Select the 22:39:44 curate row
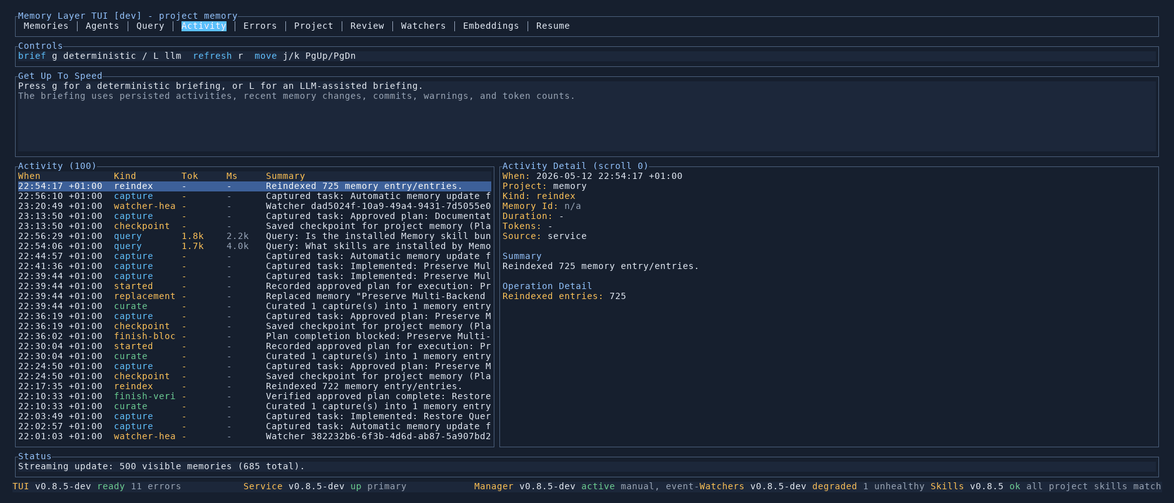 [x=255, y=307]
